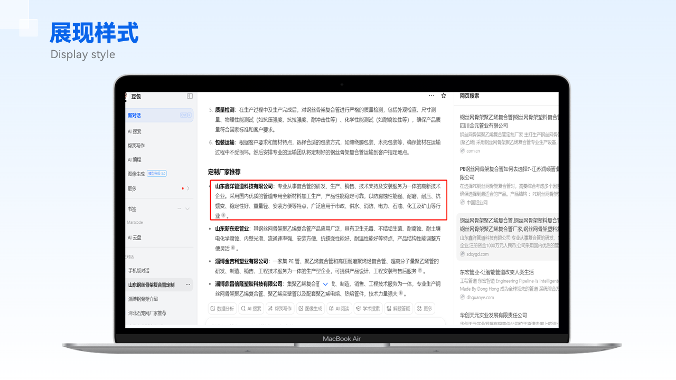Select 帮我写作 in the left sidebar
The image size is (676, 380).
pyautogui.click(x=136, y=146)
